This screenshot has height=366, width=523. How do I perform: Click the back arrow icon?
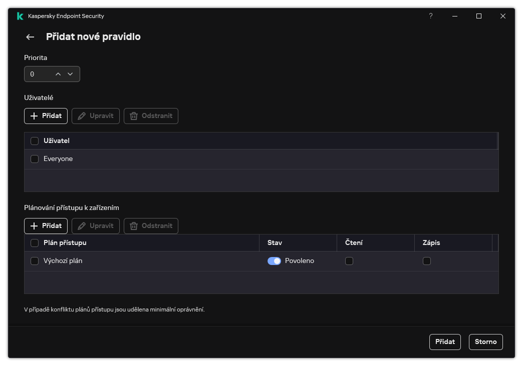(30, 37)
